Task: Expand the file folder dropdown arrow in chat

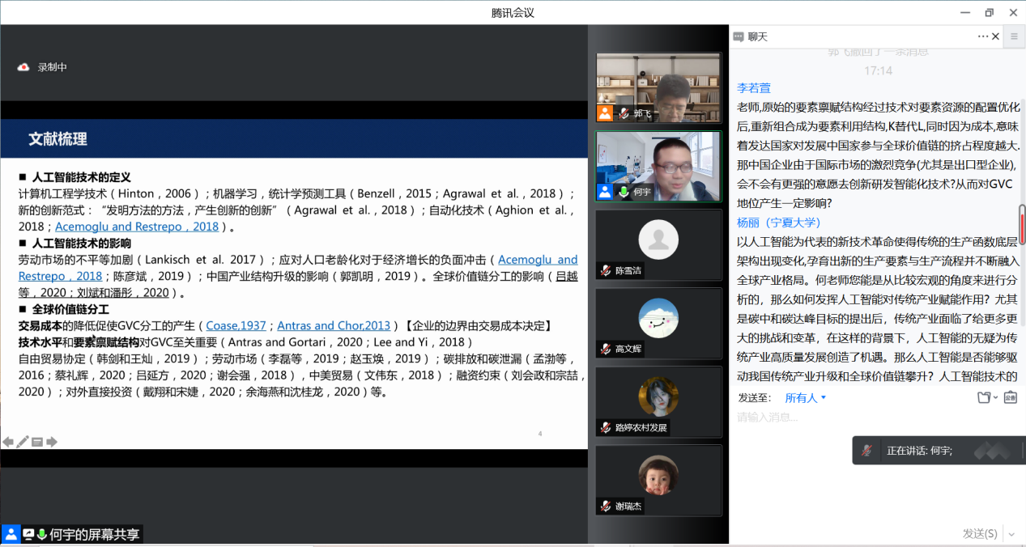Action: (995, 398)
